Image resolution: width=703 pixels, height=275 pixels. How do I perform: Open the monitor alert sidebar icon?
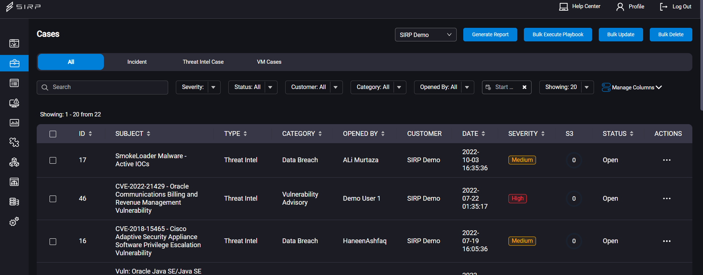point(14,103)
